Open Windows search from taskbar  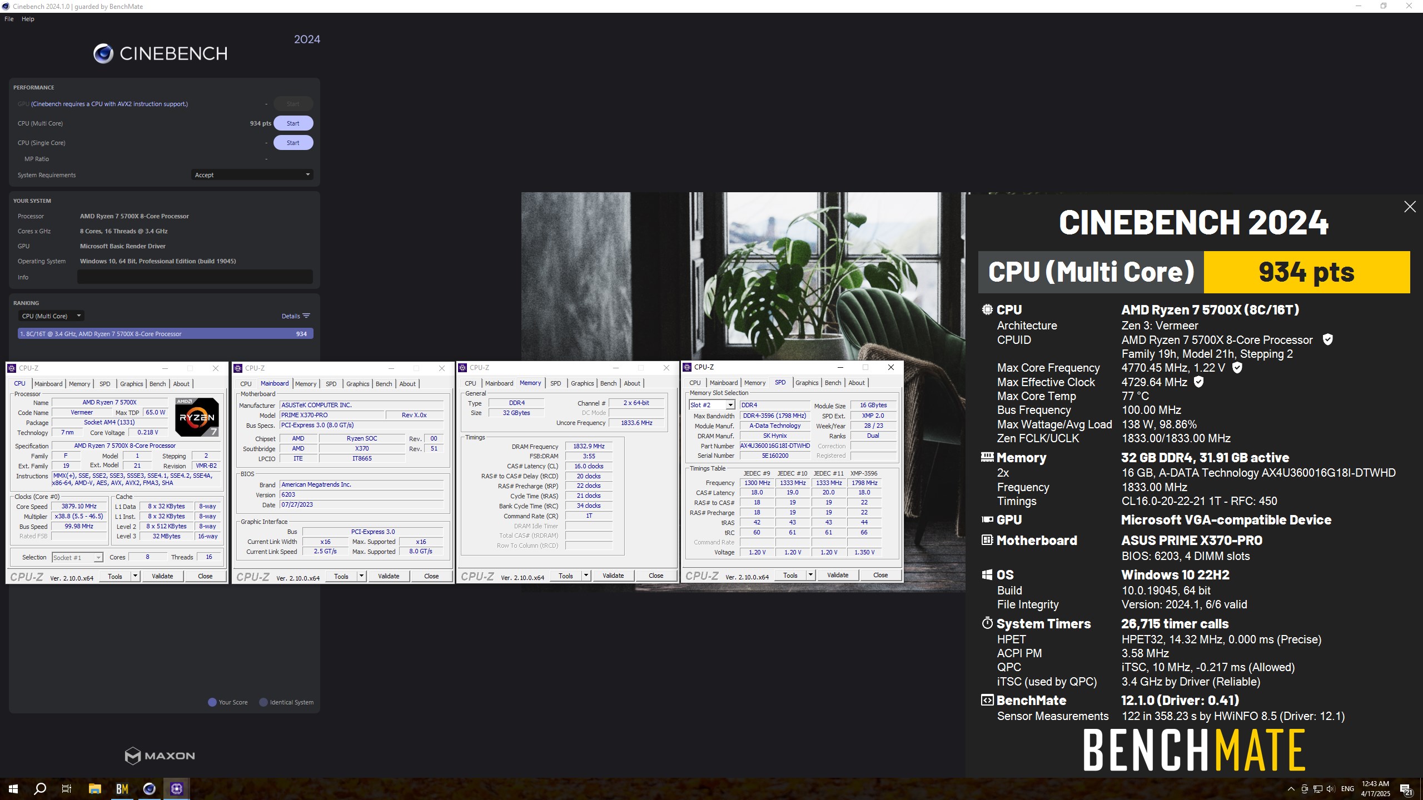pos(40,788)
